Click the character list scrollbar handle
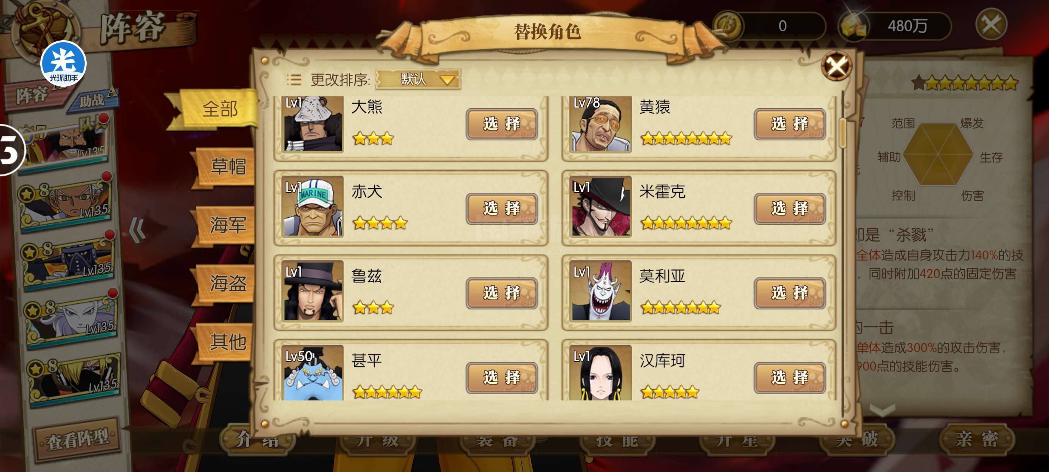Viewport: 1049px width, 472px height. point(842,133)
